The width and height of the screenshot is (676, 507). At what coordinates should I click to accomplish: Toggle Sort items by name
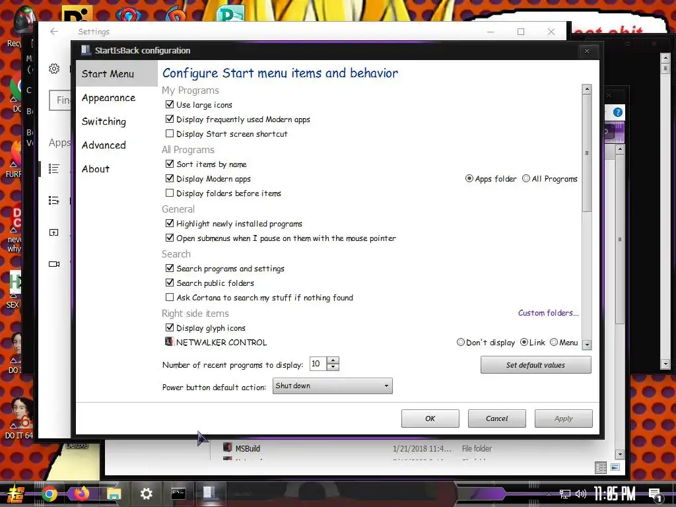point(170,164)
